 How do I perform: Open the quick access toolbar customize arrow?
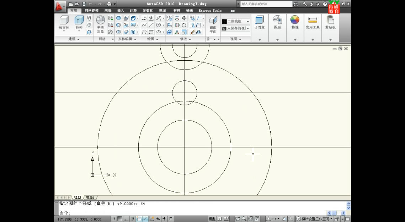coord(115,4)
